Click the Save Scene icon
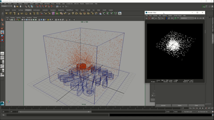 click(20, 6)
